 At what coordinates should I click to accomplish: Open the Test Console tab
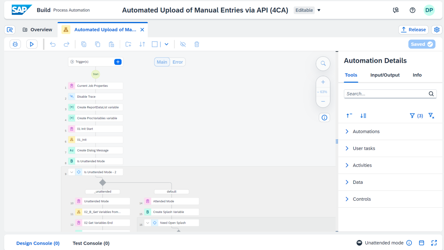91,243
